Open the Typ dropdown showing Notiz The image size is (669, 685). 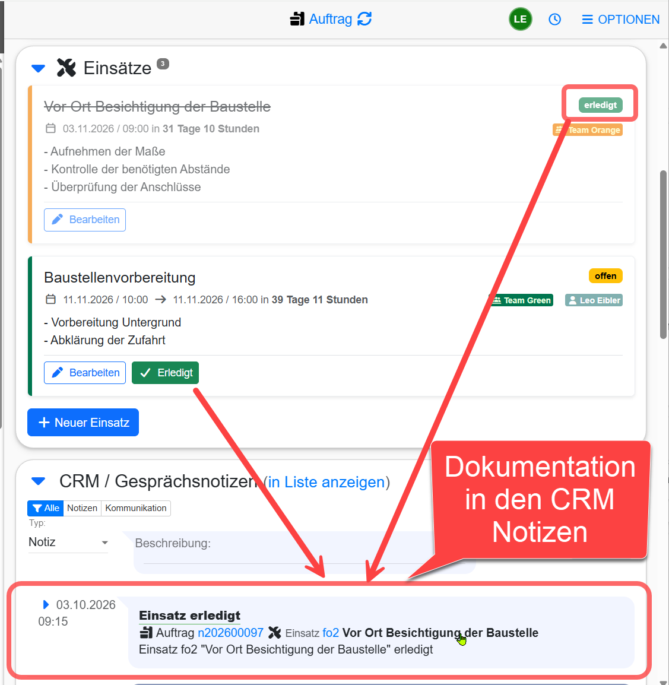click(x=68, y=542)
